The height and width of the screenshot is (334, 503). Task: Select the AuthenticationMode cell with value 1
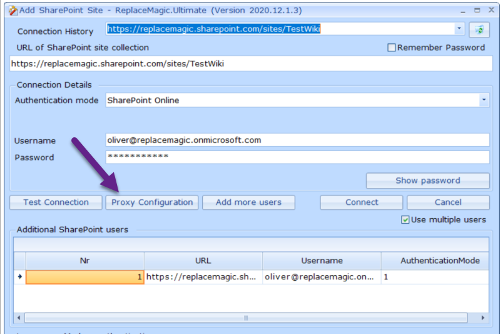(x=435, y=277)
